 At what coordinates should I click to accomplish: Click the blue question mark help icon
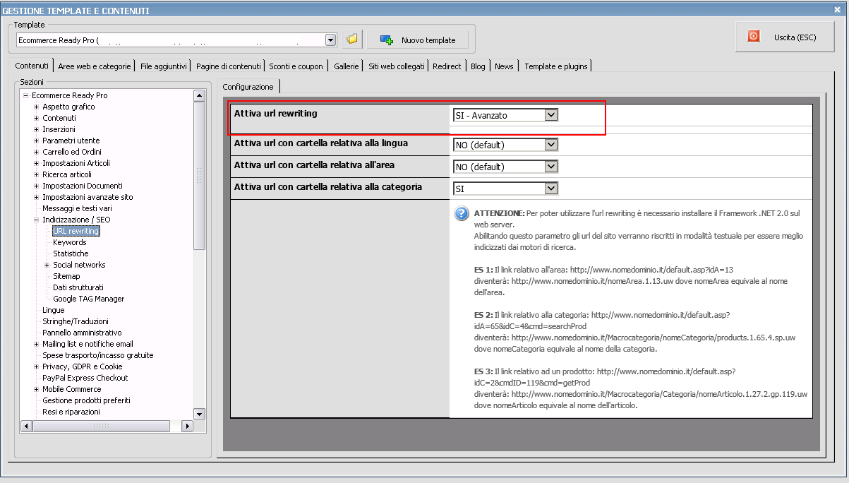click(x=462, y=214)
